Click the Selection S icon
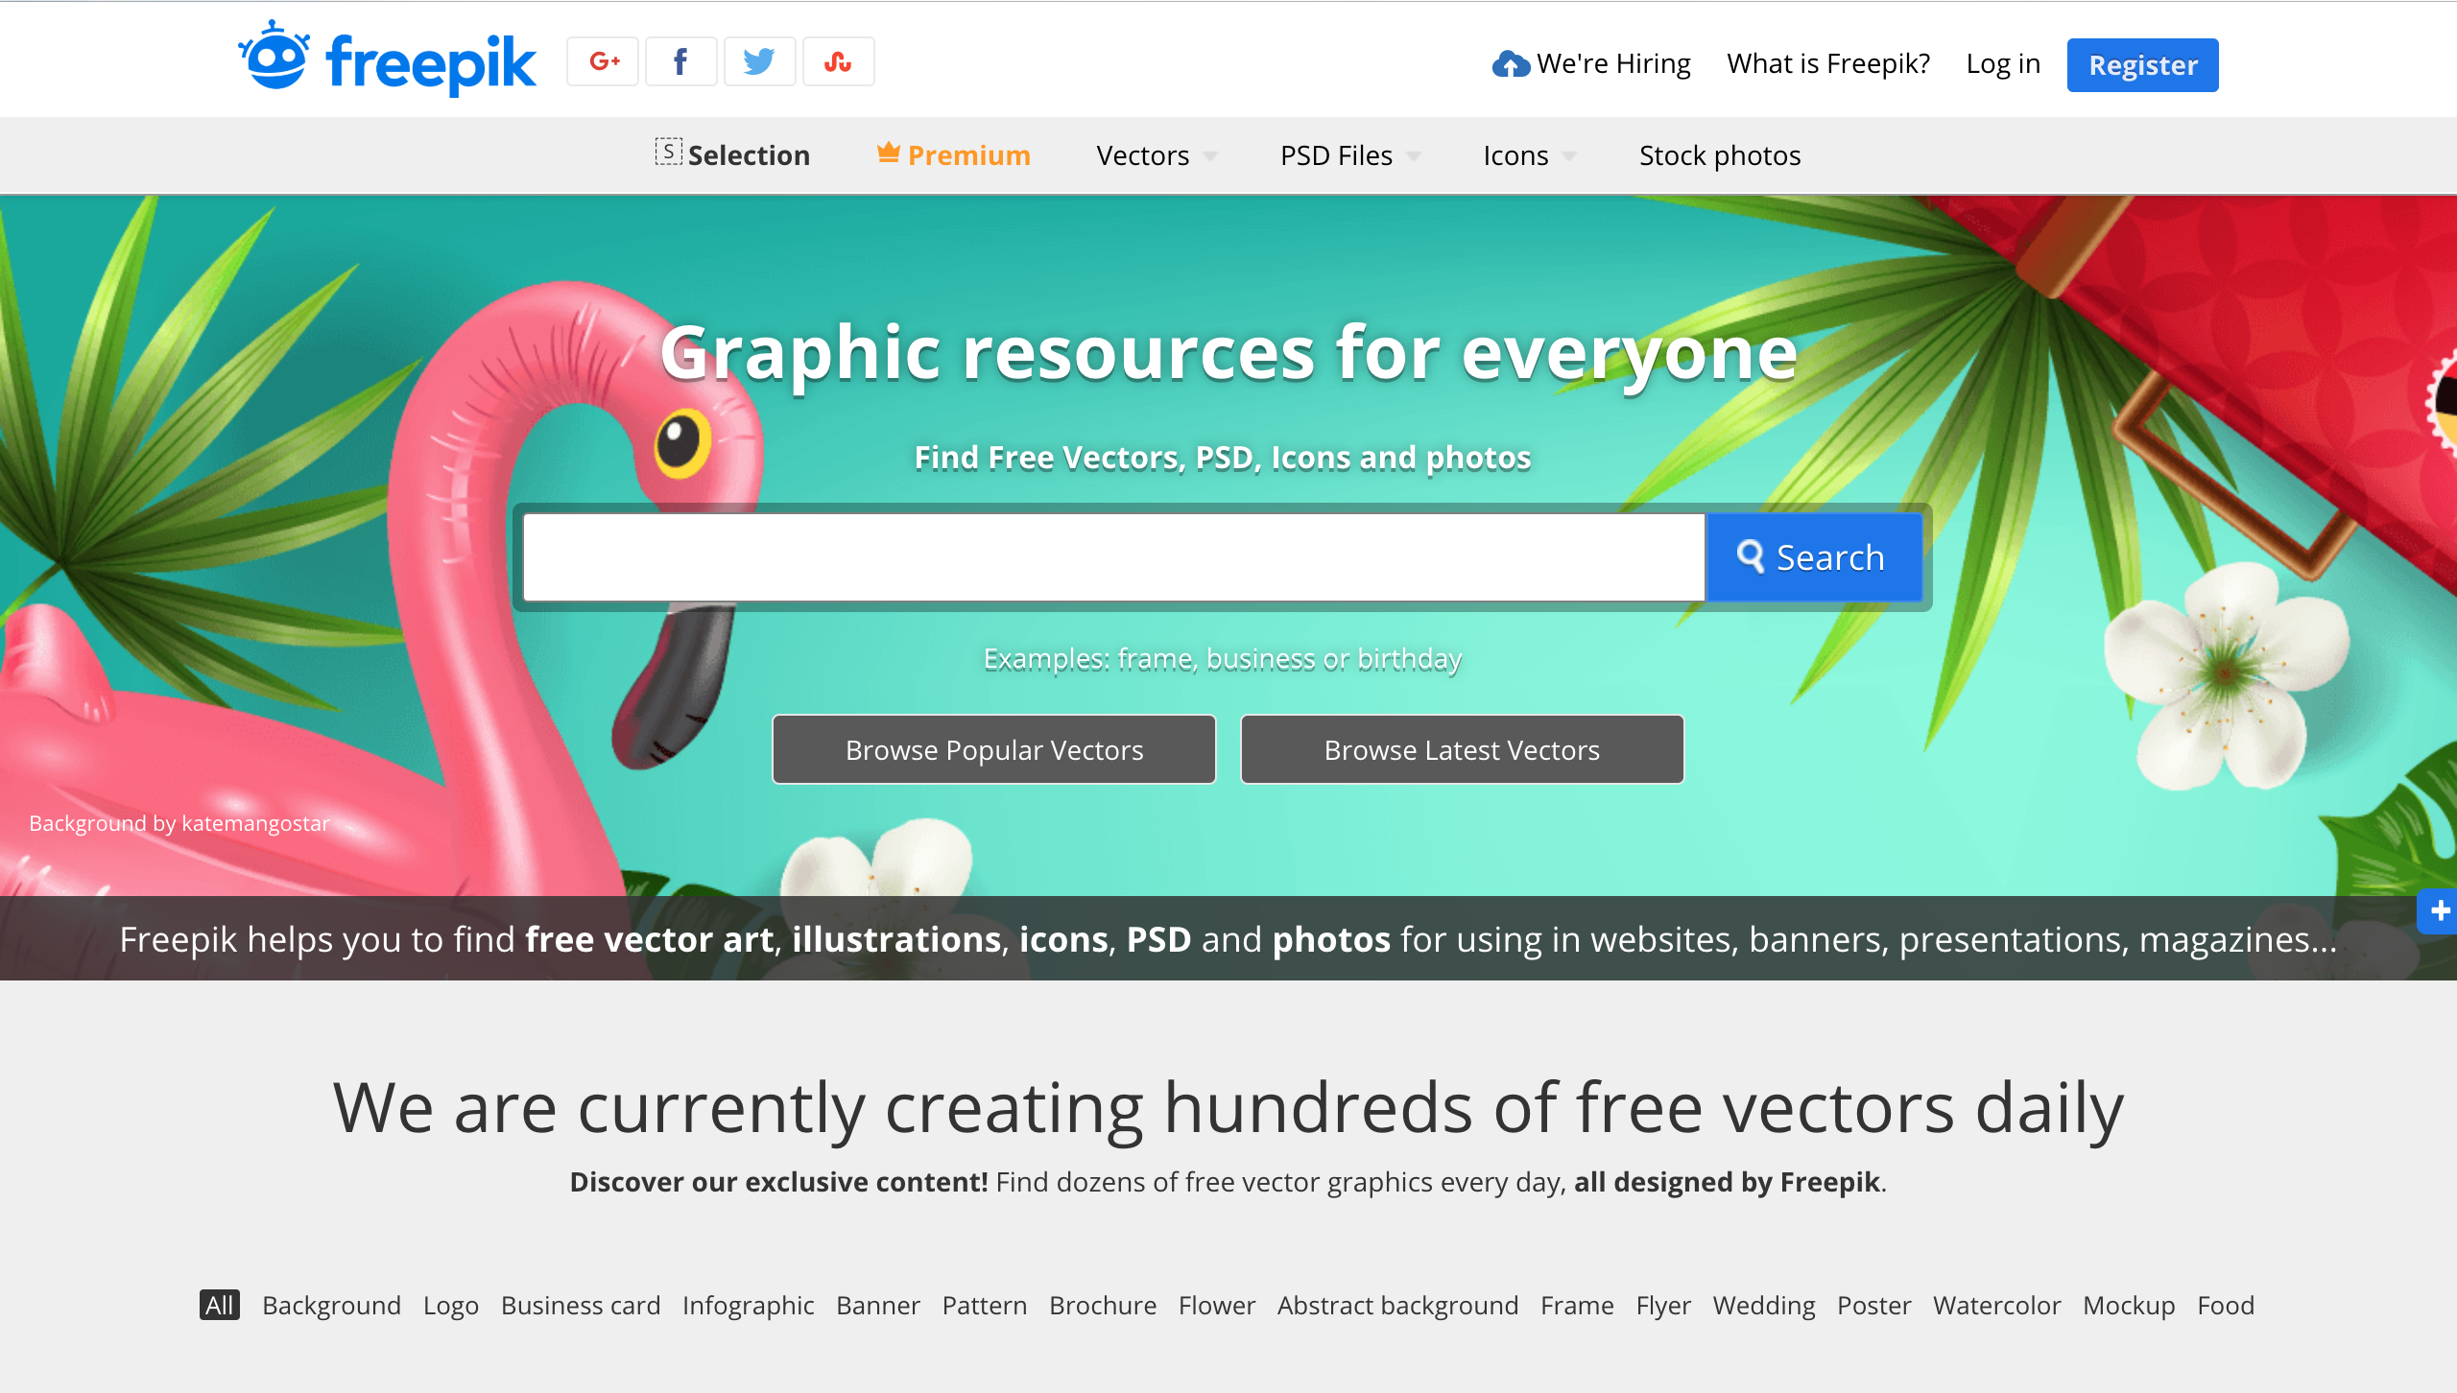The image size is (2457, 1393). click(669, 152)
